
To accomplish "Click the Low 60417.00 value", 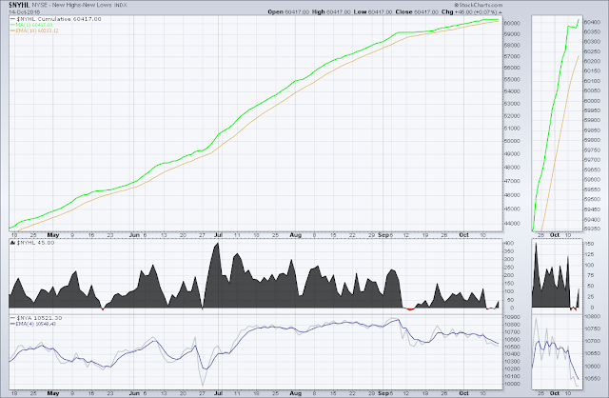I will point(373,12).
